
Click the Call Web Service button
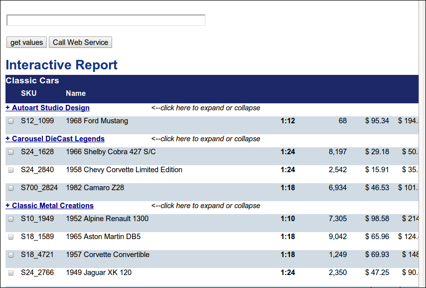coord(80,42)
